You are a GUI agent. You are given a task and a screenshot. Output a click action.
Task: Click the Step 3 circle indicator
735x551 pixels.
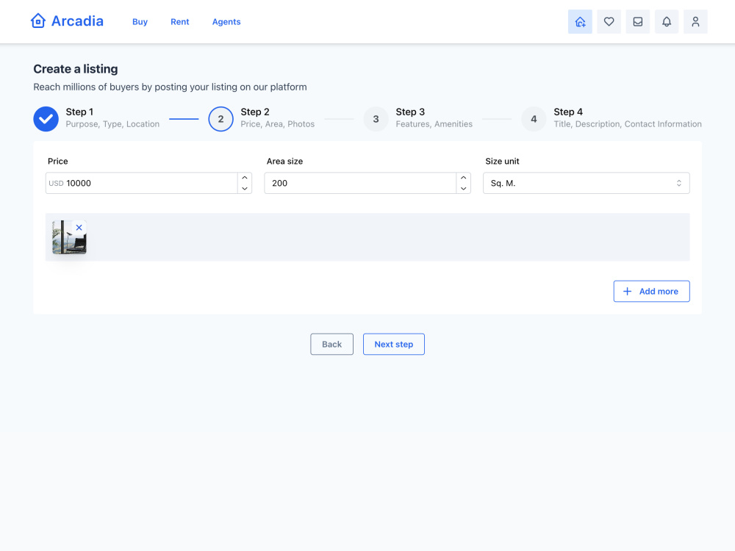click(376, 118)
